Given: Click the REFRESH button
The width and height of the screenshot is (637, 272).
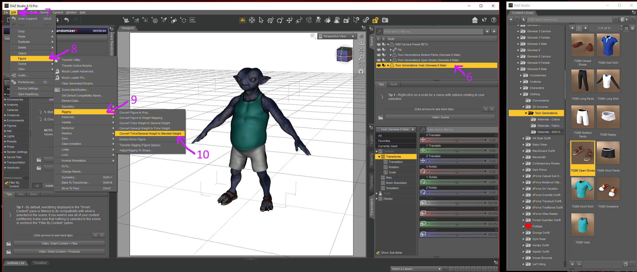Looking at the screenshot, I should coord(100,31).
